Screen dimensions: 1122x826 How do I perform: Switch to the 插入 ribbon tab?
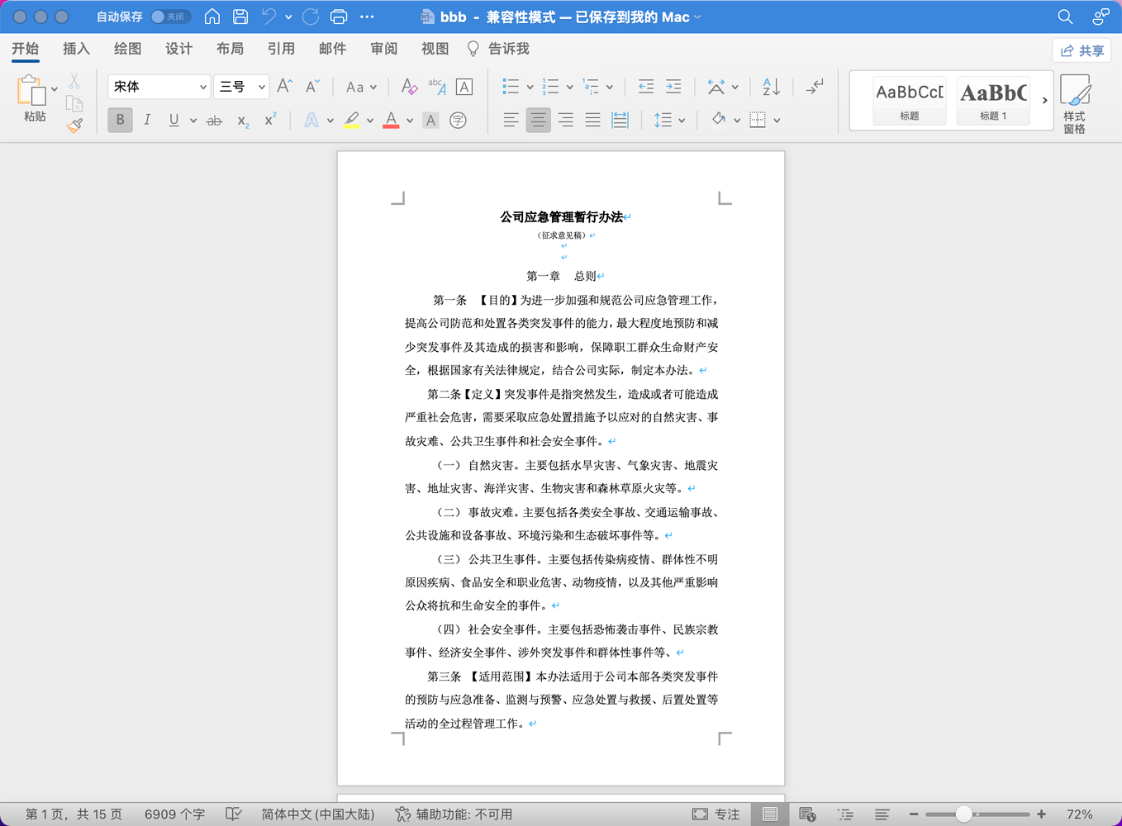(76, 49)
